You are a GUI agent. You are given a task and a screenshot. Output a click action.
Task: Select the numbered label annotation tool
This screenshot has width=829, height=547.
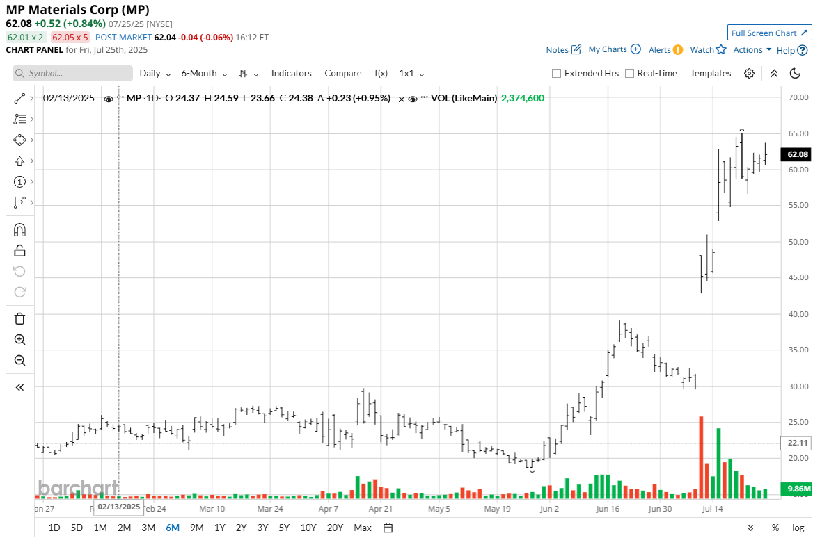coord(19,181)
